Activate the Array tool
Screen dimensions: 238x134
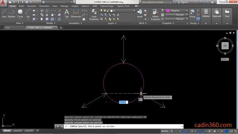point(52,19)
